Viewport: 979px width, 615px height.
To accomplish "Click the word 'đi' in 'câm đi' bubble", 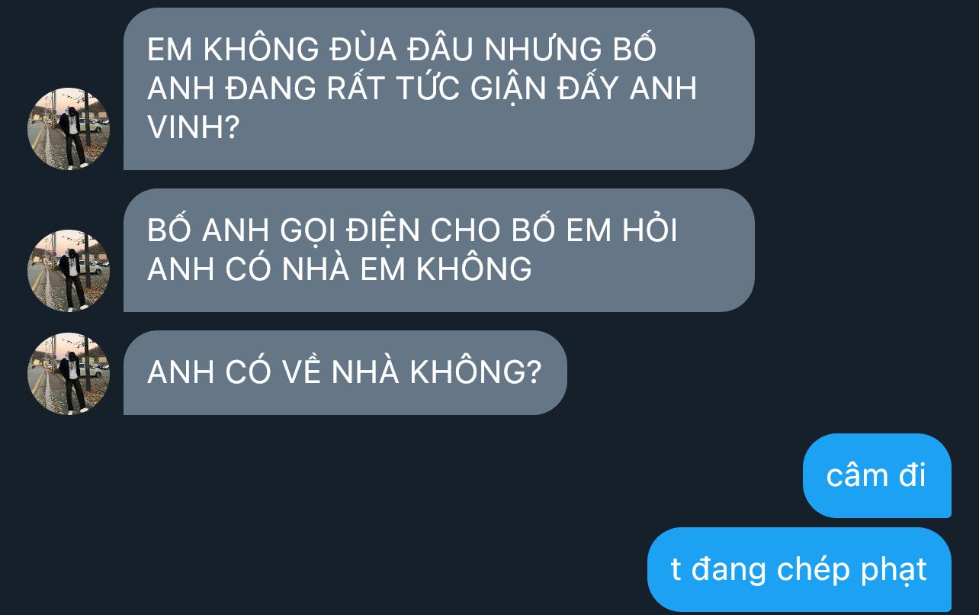I will tap(912, 476).
